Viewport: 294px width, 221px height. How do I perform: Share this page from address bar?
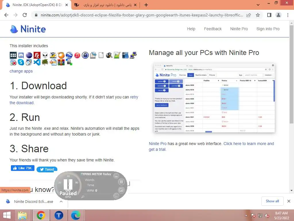click(x=249, y=15)
